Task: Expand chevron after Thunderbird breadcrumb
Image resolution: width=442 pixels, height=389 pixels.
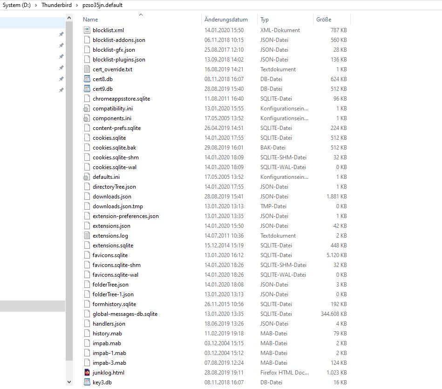Action: pos(77,5)
